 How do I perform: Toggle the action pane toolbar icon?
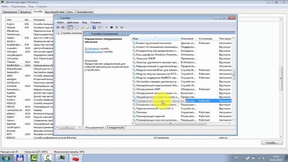(x=99, y=27)
